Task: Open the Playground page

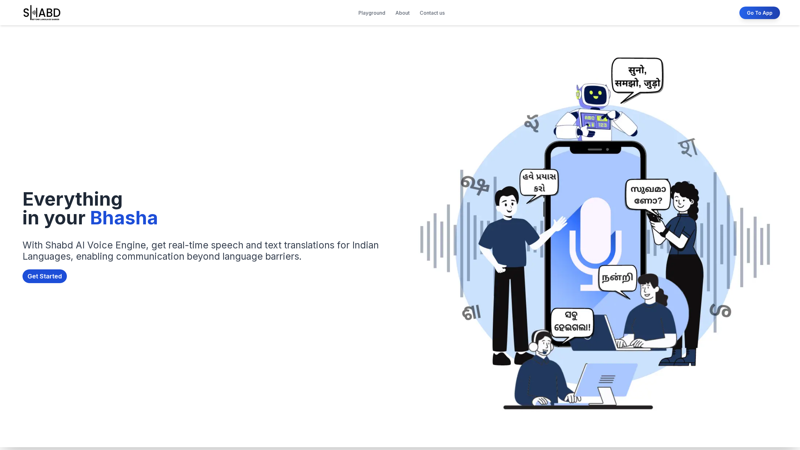Action: coord(372,13)
